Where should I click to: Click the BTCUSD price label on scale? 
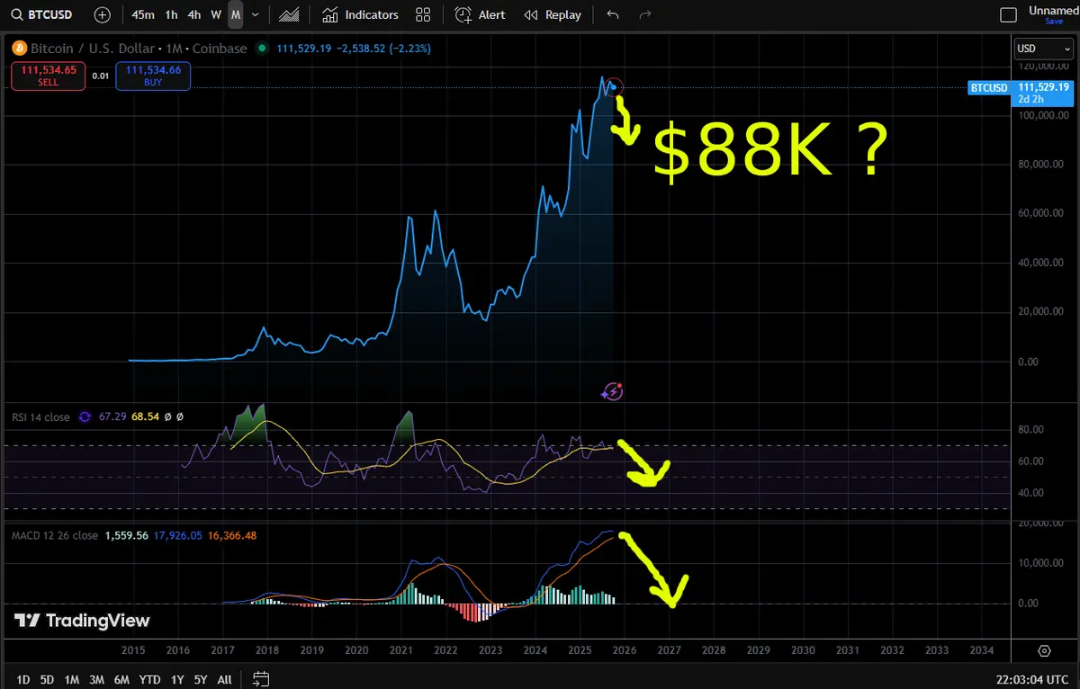click(x=988, y=87)
